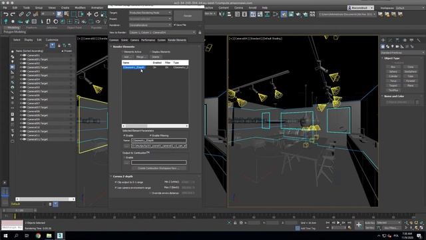
Task: Activate the Select and Move tool
Action: click(89, 14)
